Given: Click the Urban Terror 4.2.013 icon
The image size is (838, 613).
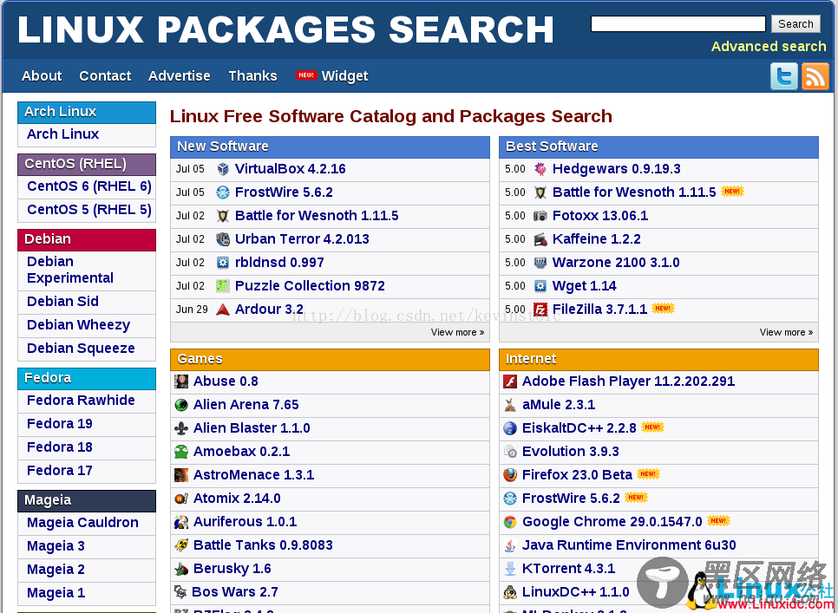Looking at the screenshot, I should pos(223,239).
